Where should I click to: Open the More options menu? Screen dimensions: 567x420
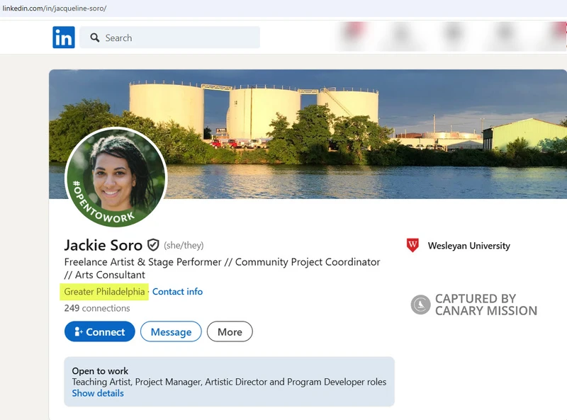(x=230, y=331)
